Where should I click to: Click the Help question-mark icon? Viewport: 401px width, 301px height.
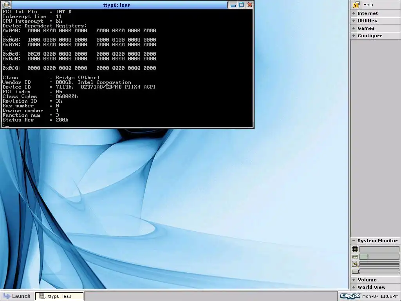356,5
